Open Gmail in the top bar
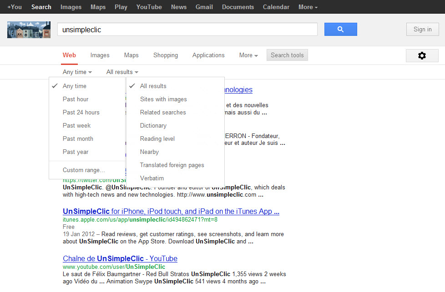Screen dimensions: 445x292 204,7
